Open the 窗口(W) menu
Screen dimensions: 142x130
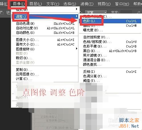point(122,4)
